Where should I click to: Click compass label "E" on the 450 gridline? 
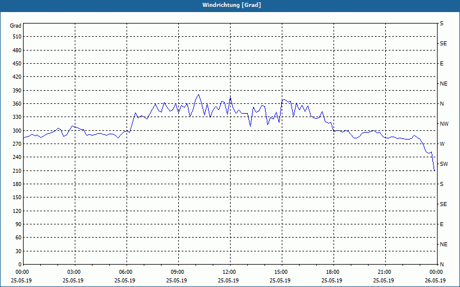442,64
